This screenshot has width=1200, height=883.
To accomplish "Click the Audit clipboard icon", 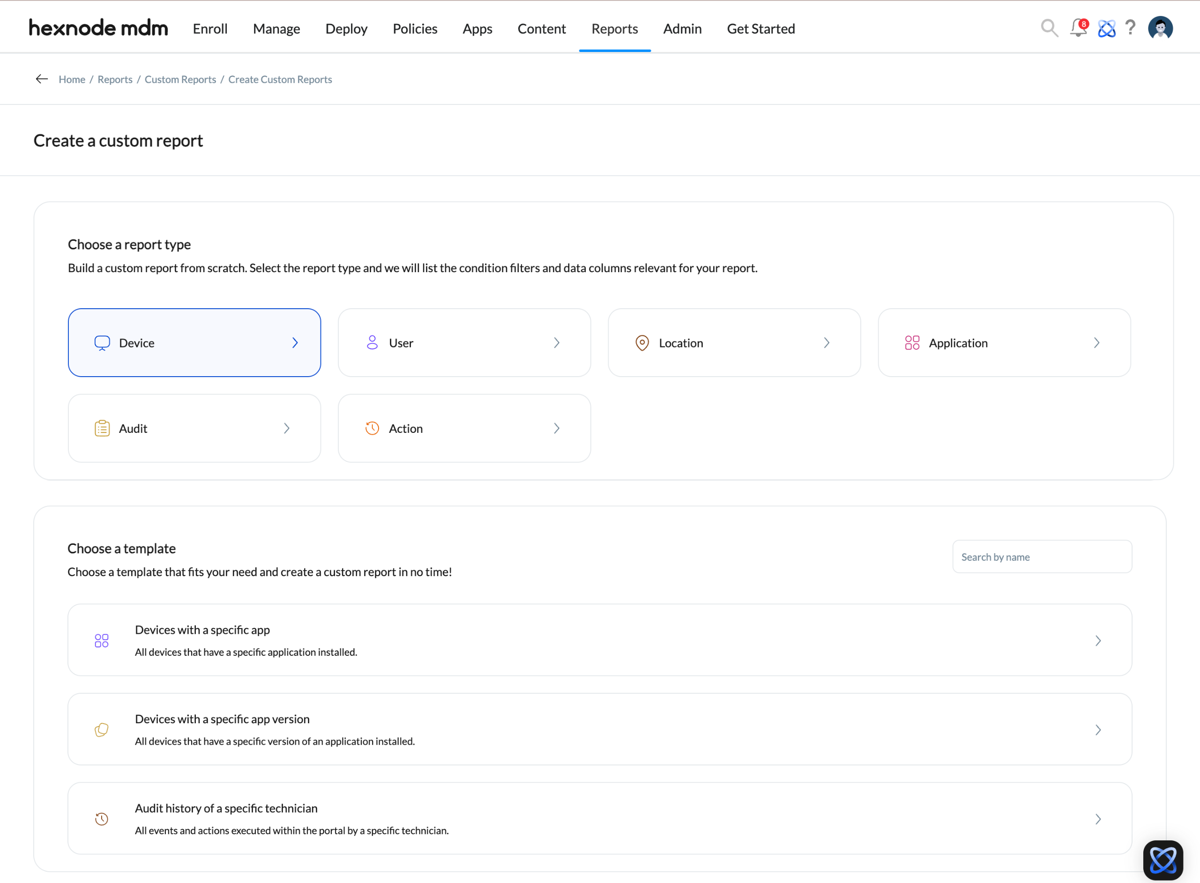I will (102, 428).
